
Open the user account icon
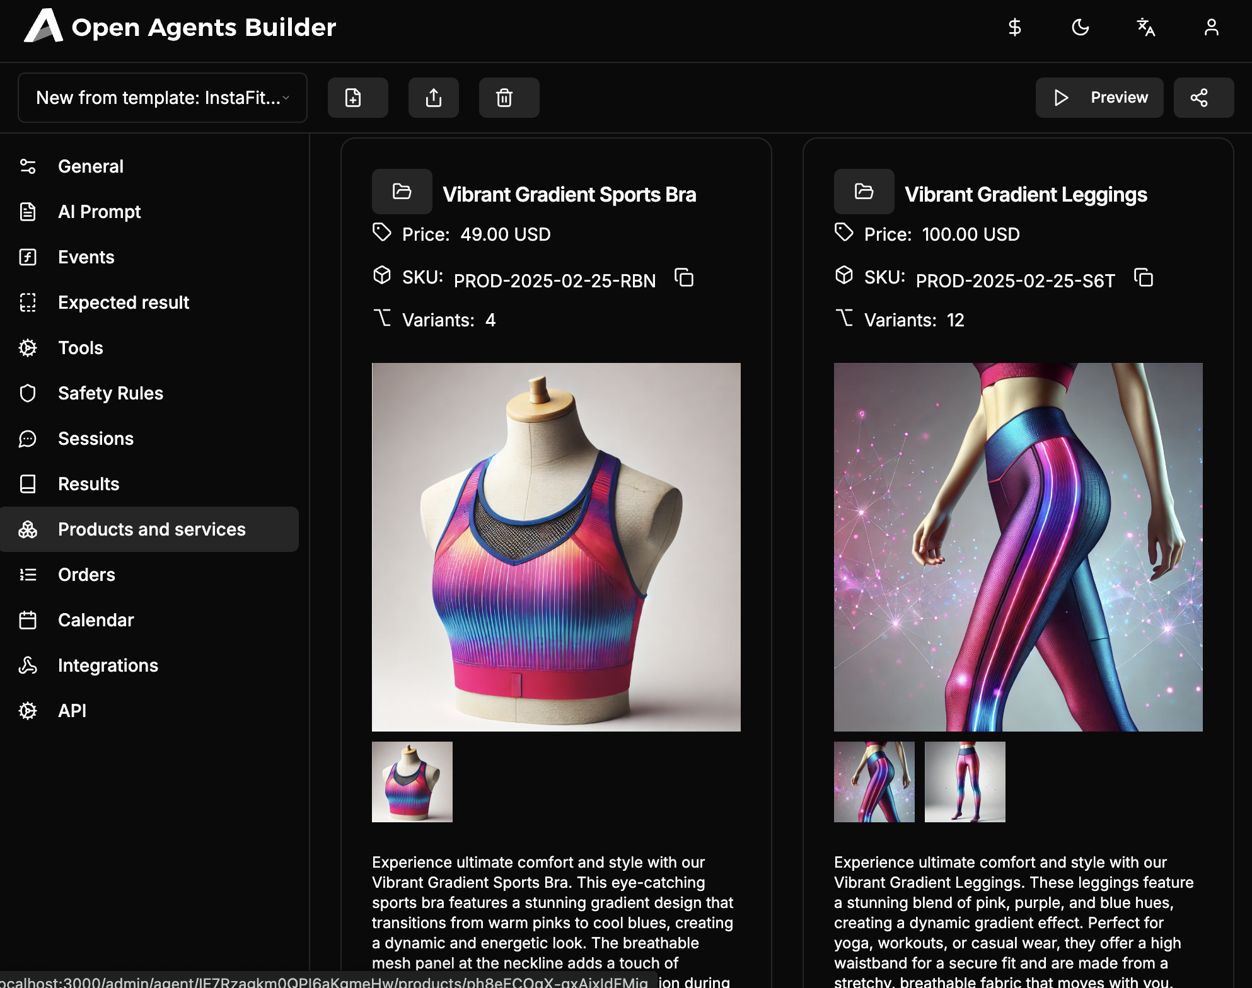point(1211,27)
